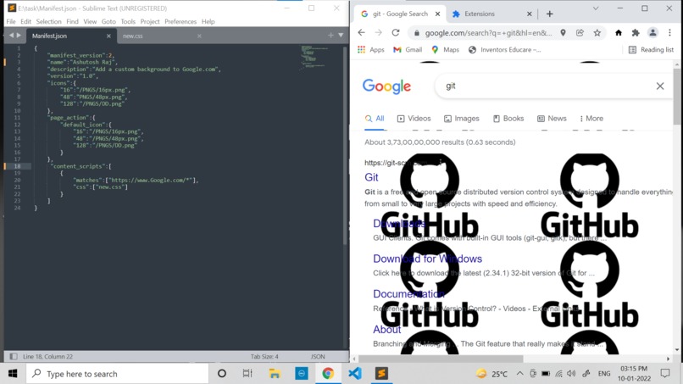Open the Help menu in Sublime Text

click(x=208, y=21)
